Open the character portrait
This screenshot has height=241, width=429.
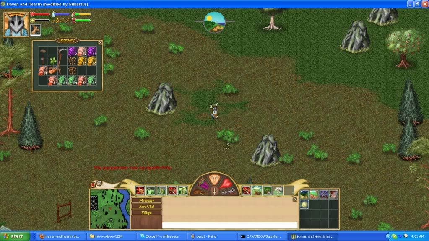click(x=16, y=24)
